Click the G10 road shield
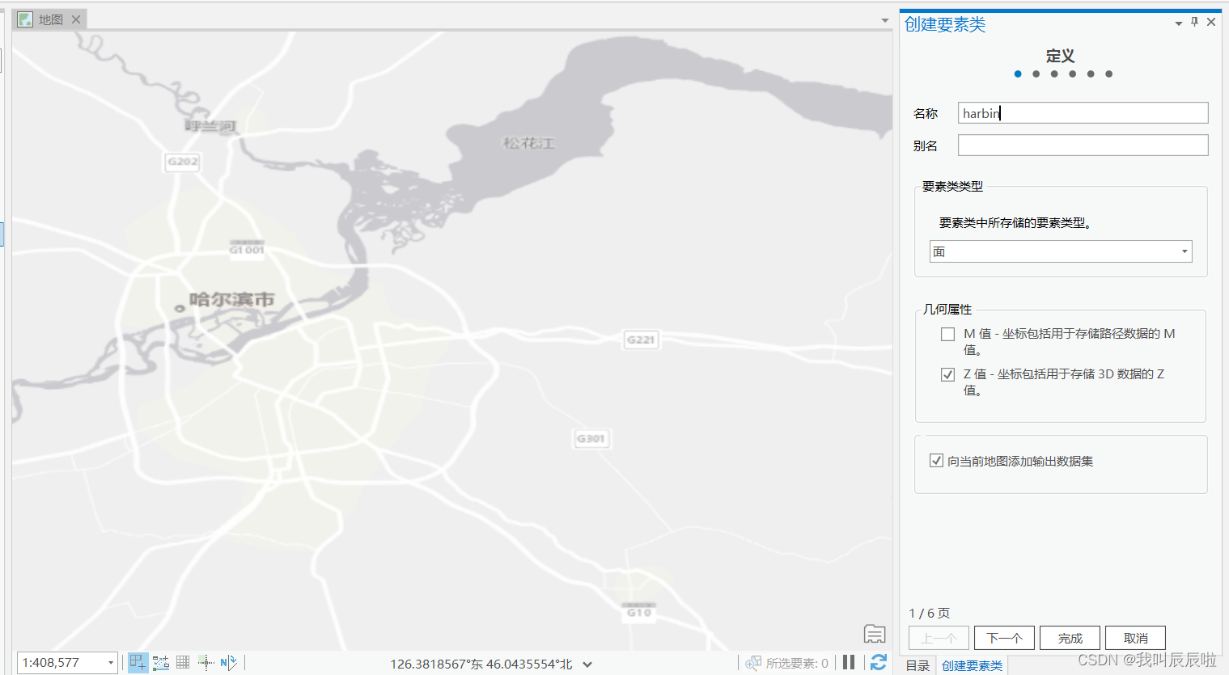 point(639,611)
